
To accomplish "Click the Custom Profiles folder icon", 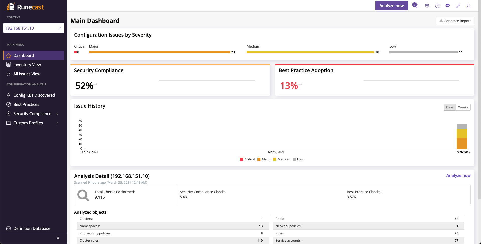I will pos(9,123).
